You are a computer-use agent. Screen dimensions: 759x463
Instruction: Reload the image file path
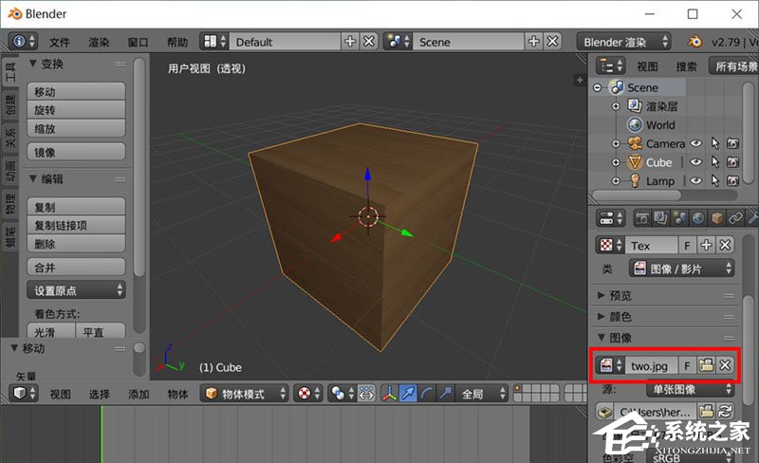[725, 412]
